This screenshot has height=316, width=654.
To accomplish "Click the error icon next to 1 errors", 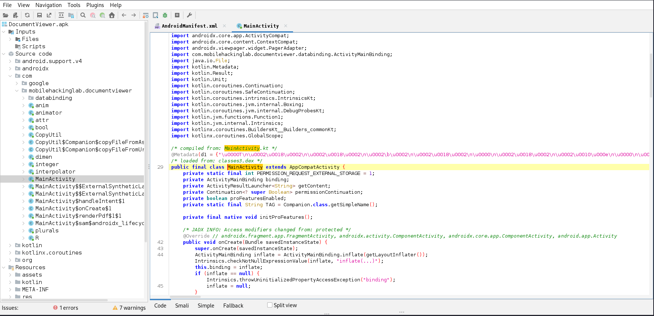I will click(x=55, y=308).
